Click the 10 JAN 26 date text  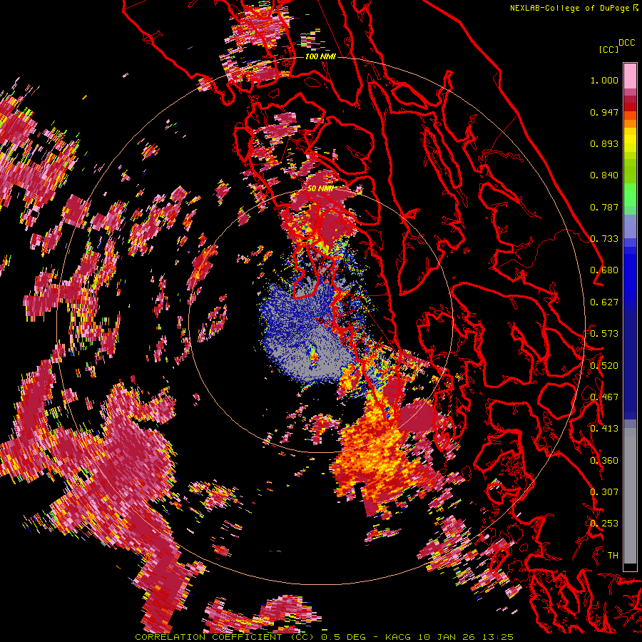pyautogui.click(x=447, y=637)
